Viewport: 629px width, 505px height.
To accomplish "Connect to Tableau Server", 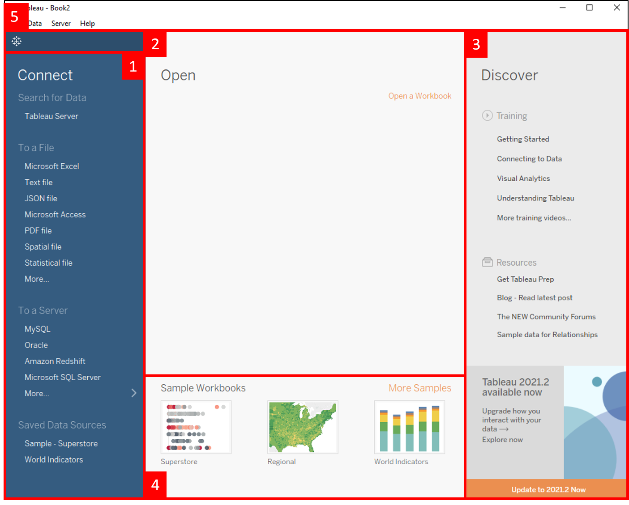I will [51, 116].
